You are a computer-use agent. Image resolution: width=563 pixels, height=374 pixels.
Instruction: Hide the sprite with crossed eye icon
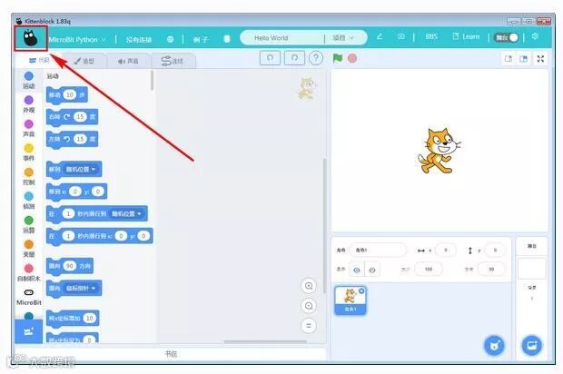pyautogui.click(x=372, y=270)
